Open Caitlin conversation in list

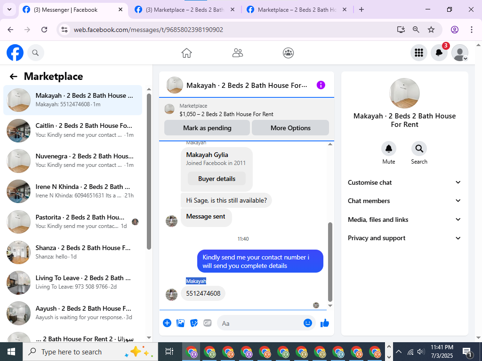point(73,130)
